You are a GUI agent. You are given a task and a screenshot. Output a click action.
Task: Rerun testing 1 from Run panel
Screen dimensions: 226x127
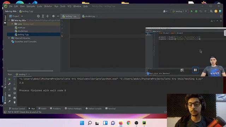(x=10, y=79)
